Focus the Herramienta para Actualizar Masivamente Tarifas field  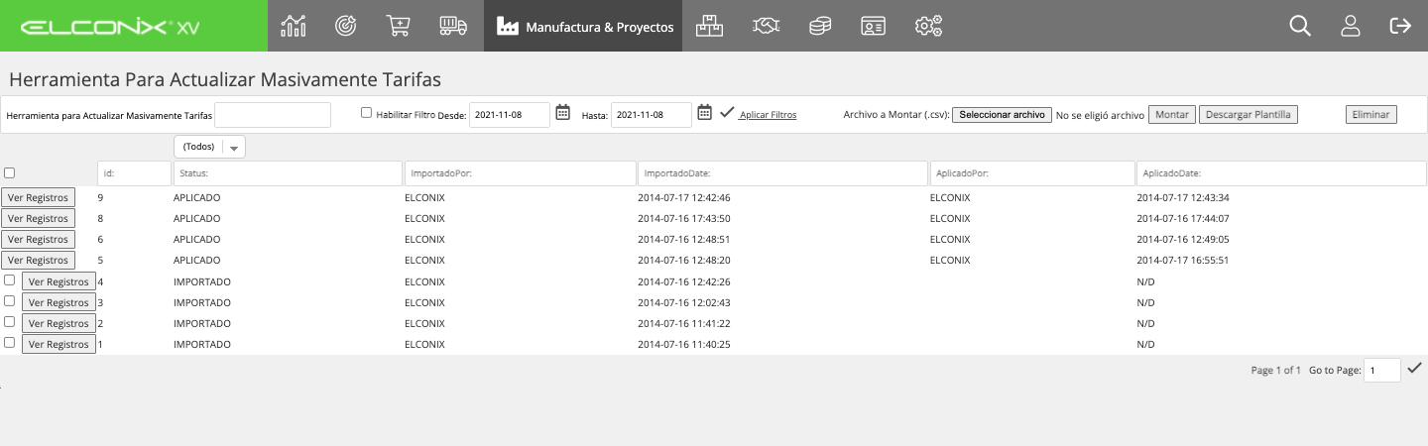(x=273, y=115)
